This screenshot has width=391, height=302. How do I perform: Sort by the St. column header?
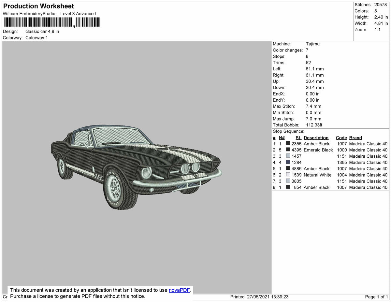298,137
